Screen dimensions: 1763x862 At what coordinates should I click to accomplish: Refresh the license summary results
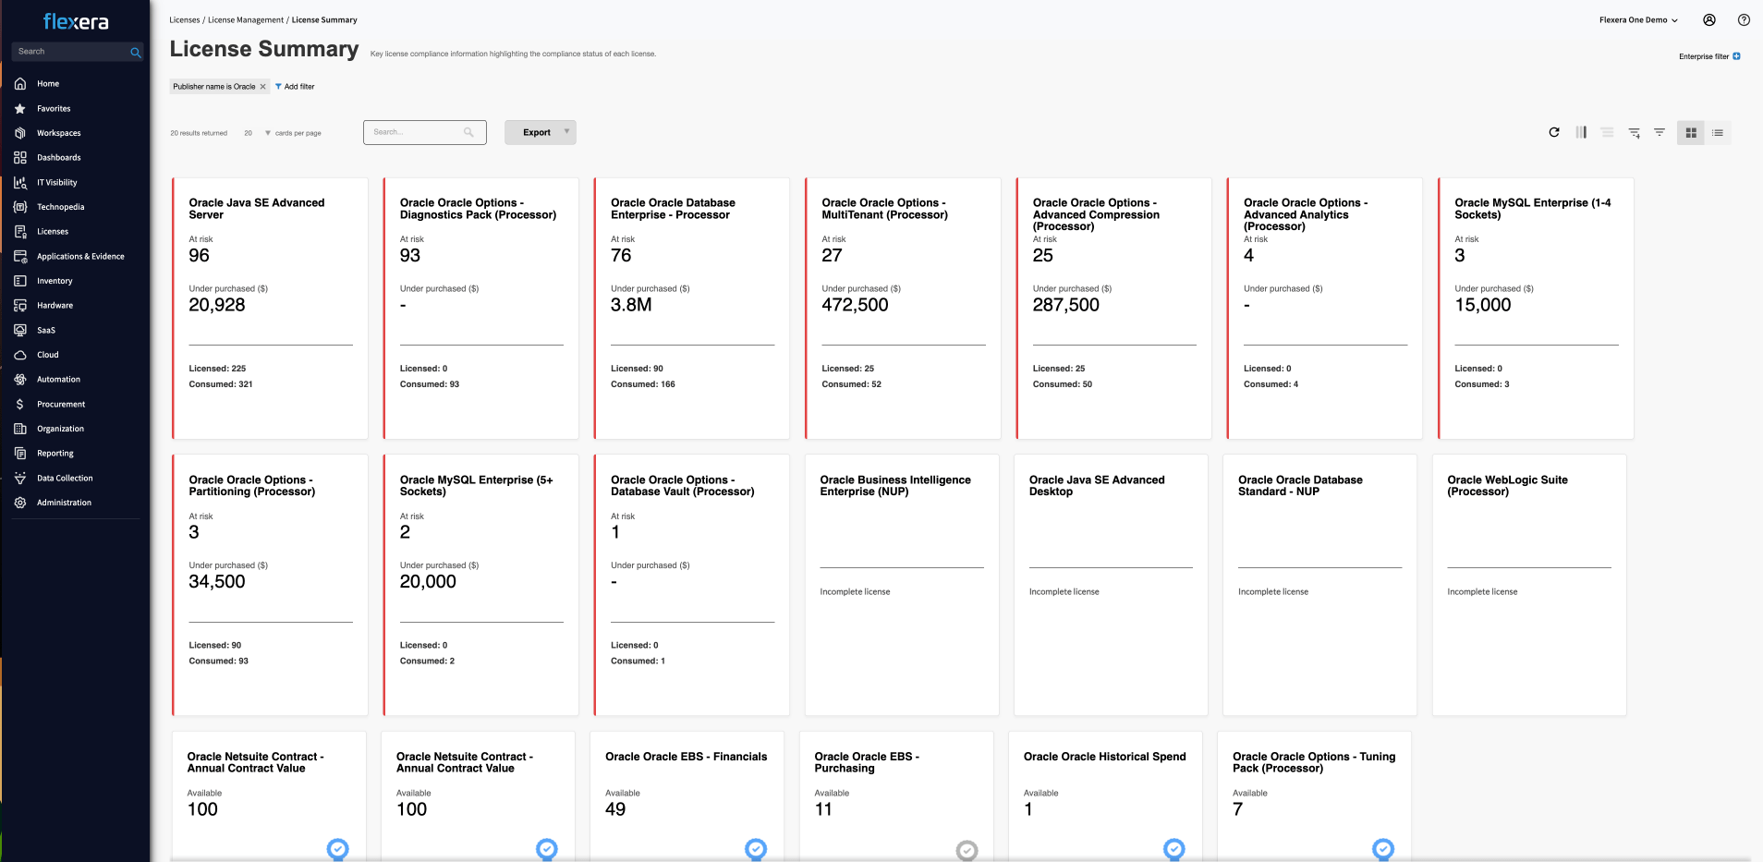coord(1554,132)
